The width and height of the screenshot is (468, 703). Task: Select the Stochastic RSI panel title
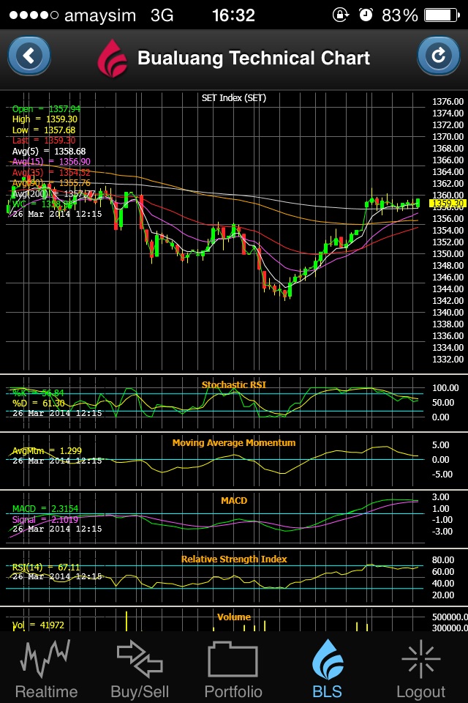(x=234, y=384)
